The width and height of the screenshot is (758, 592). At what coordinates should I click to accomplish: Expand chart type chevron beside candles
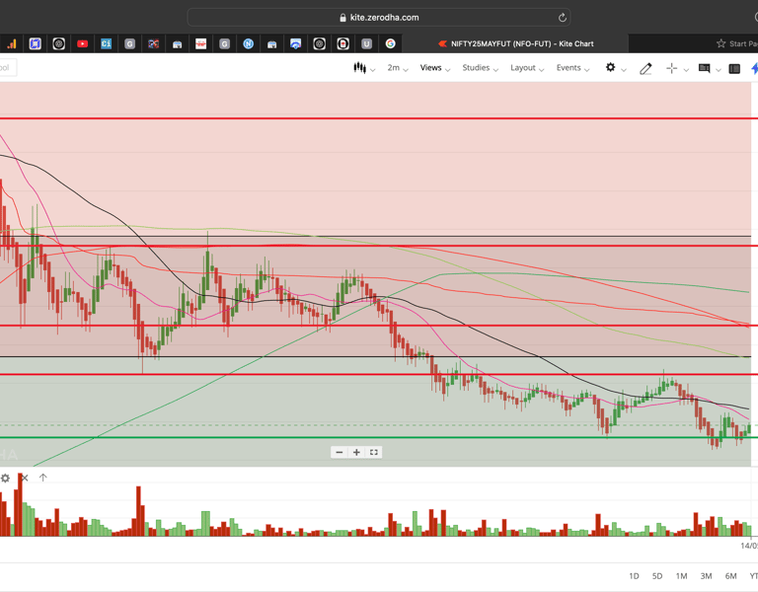[373, 70]
